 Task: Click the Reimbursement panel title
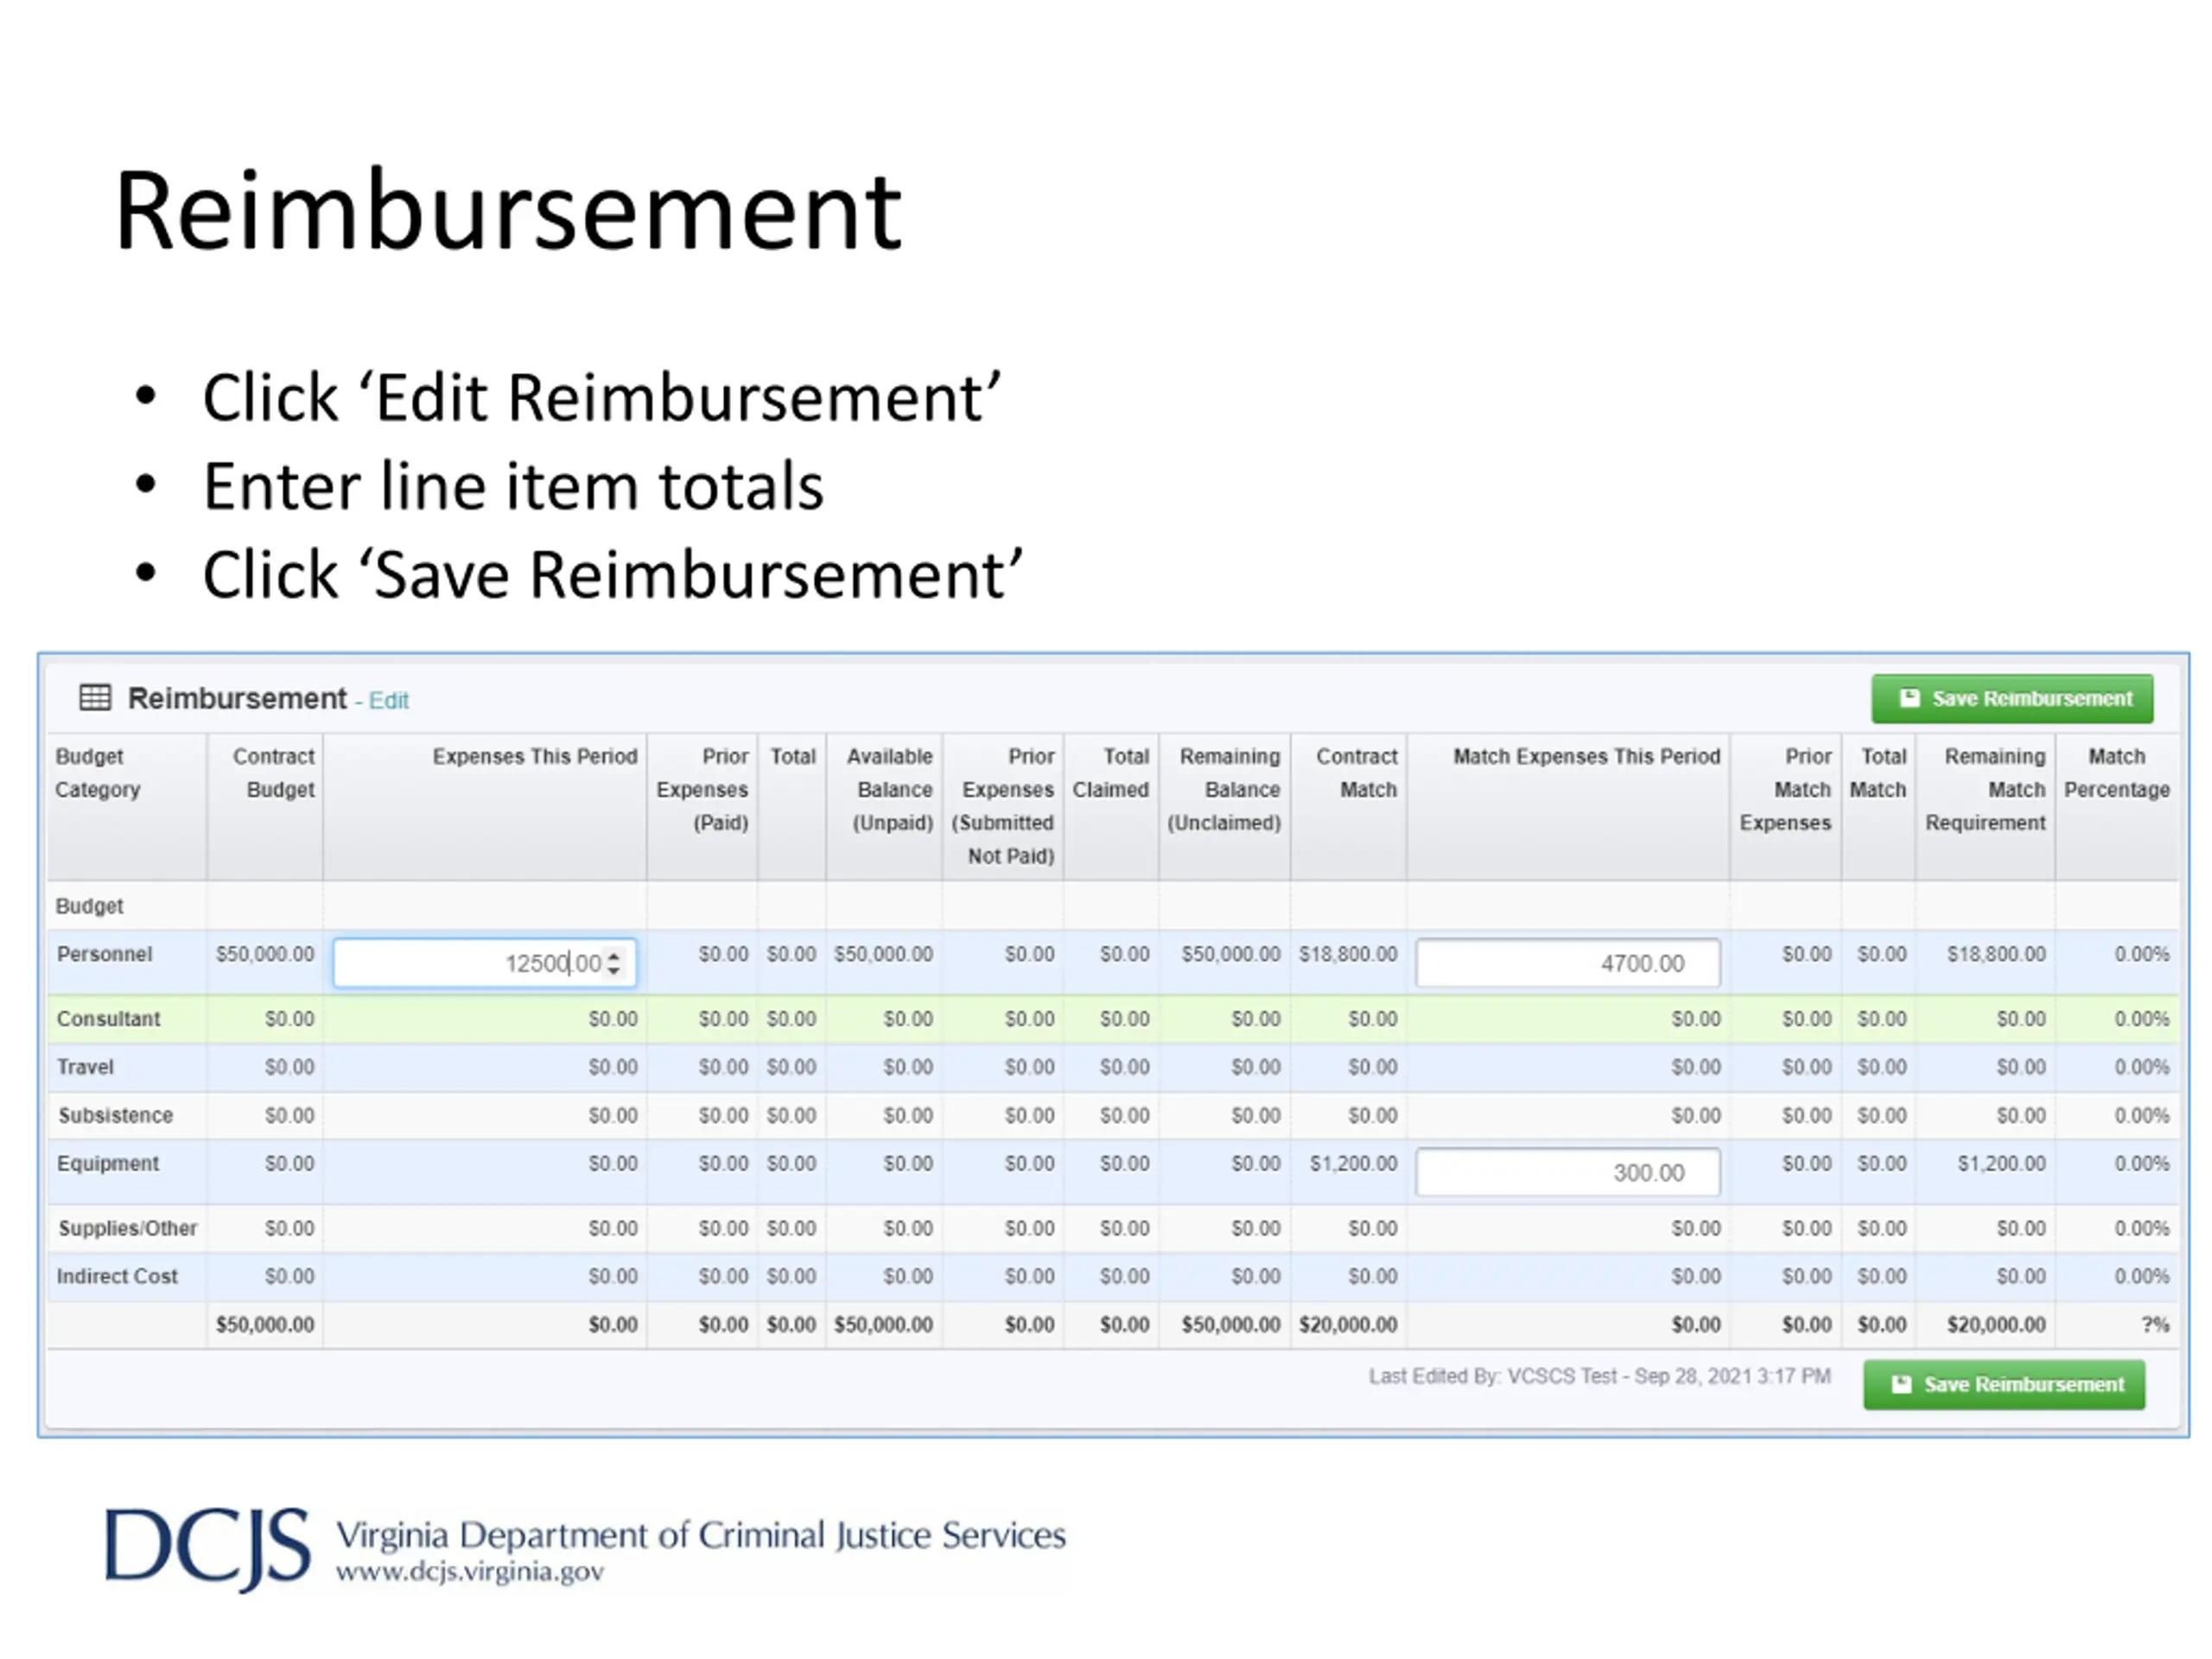(237, 698)
